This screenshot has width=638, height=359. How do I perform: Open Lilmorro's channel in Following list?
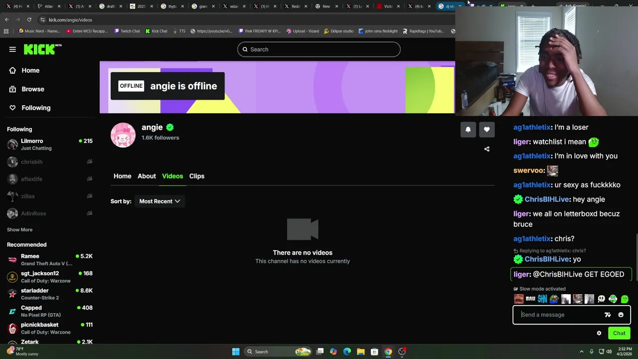pyautogui.click(x=50, y=145)
